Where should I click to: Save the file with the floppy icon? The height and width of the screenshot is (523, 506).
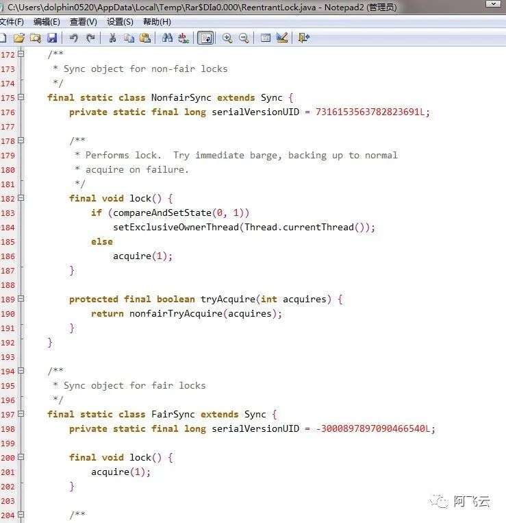pyautogui.click(x=52, y=38)
